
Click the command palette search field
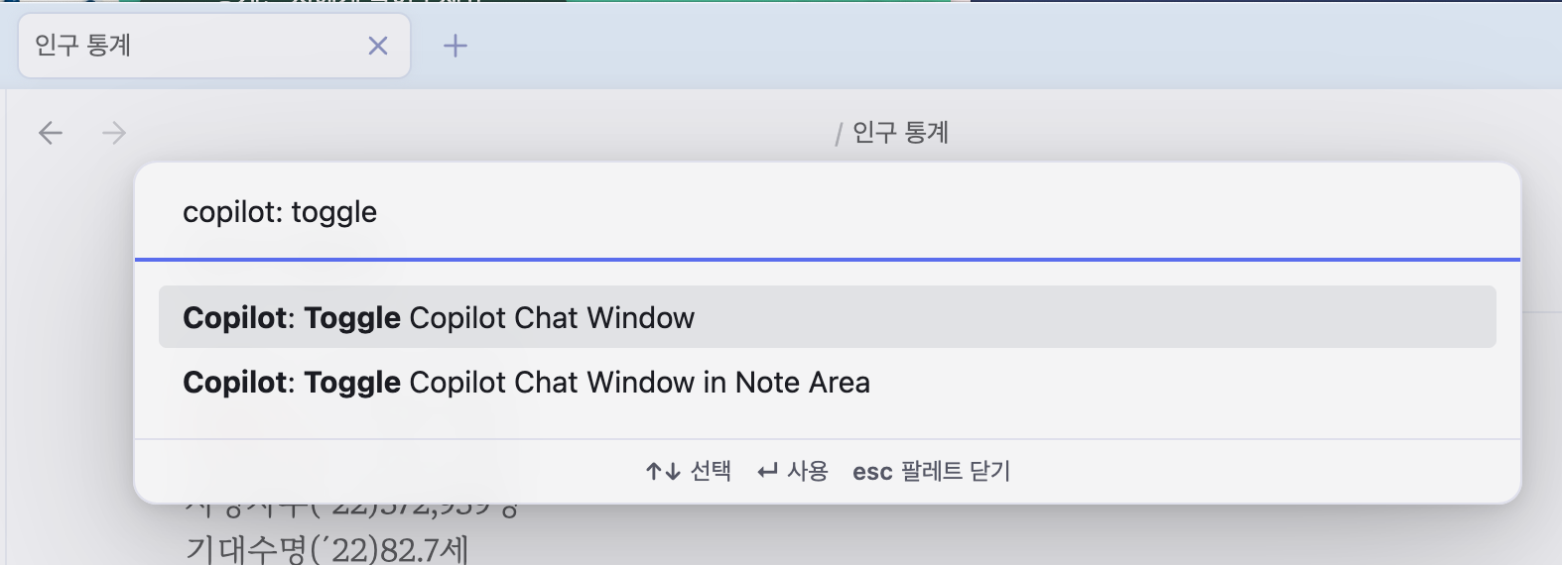pos(827,212)
